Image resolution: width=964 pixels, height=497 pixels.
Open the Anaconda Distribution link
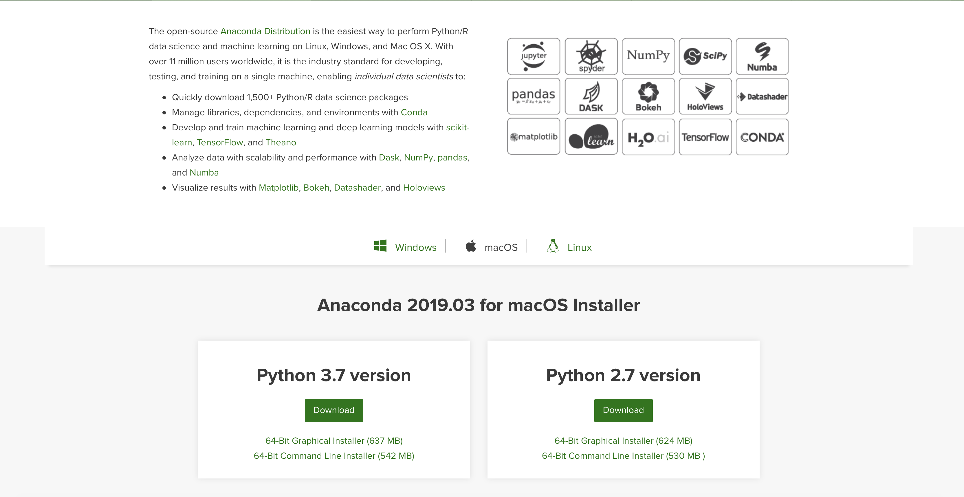tap(265, 31)
